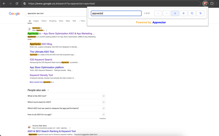219x136 pixels.
Task: Open the browser extensions puzzle icon
Action: point(212,3)
